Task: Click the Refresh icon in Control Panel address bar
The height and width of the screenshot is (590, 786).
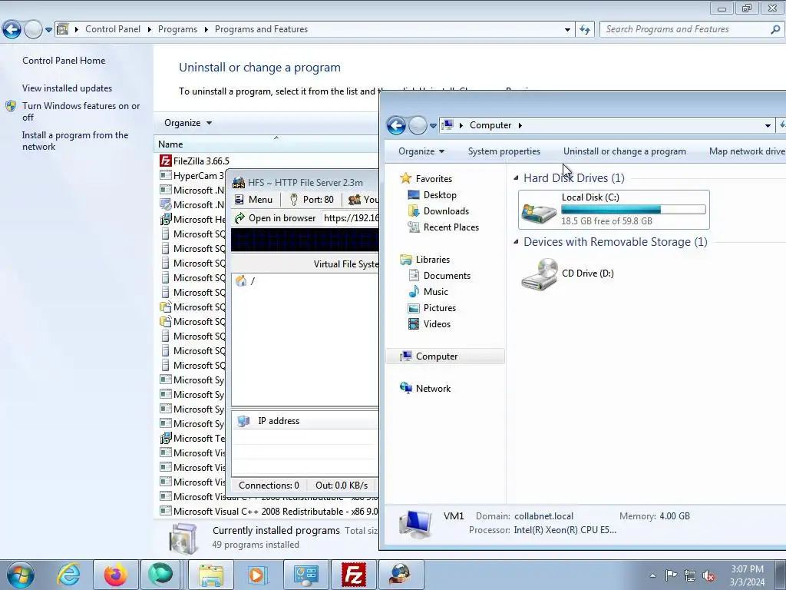Action: [584, 30]
